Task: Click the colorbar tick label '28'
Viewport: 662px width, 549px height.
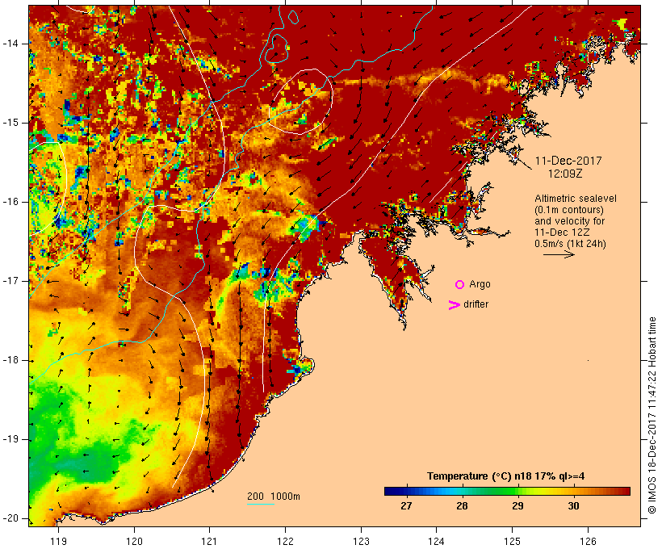Action: pyautogui.click(x=462, y=505)
